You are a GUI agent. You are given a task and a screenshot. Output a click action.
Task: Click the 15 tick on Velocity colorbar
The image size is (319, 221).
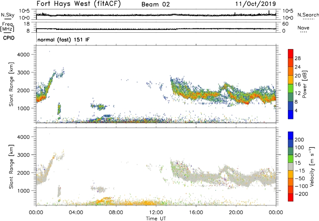298,163
